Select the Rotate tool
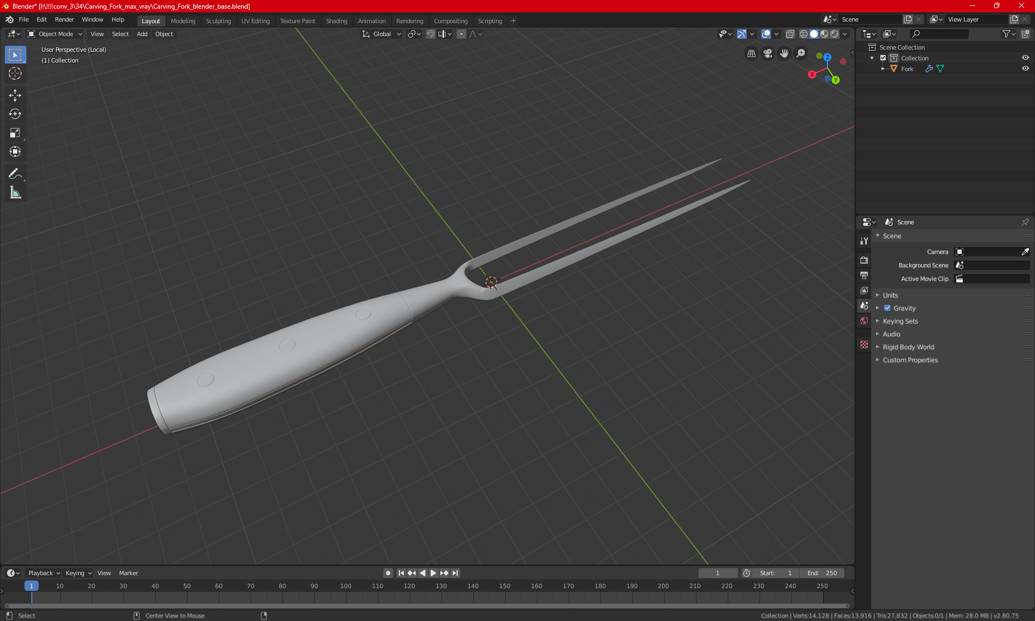This screenshot has height=621, width=1035. (15, 114)
